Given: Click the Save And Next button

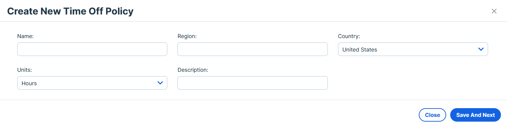Looking at the screenshot, I should (x=476, y=115).
